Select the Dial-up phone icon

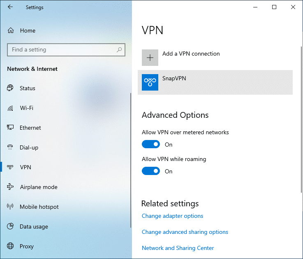(10, 147)
